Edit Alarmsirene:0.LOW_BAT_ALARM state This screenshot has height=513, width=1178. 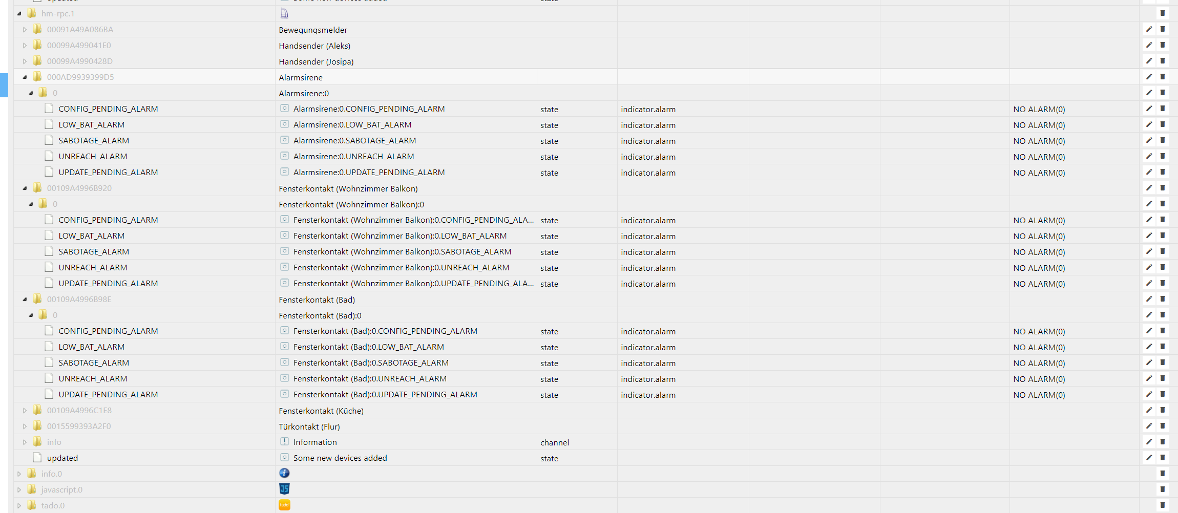click(x=1149, y=124)
